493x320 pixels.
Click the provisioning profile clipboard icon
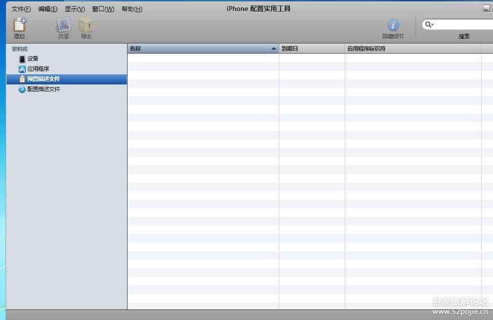(x=22, y=79)
